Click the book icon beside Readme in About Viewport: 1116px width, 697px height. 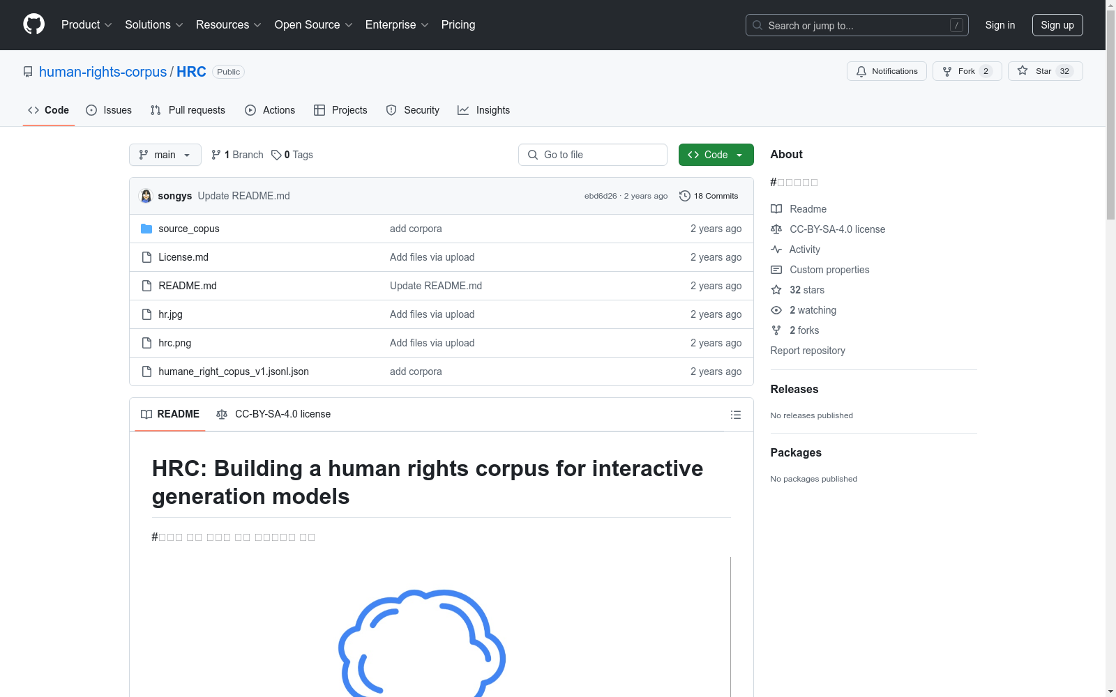(776, 209)
